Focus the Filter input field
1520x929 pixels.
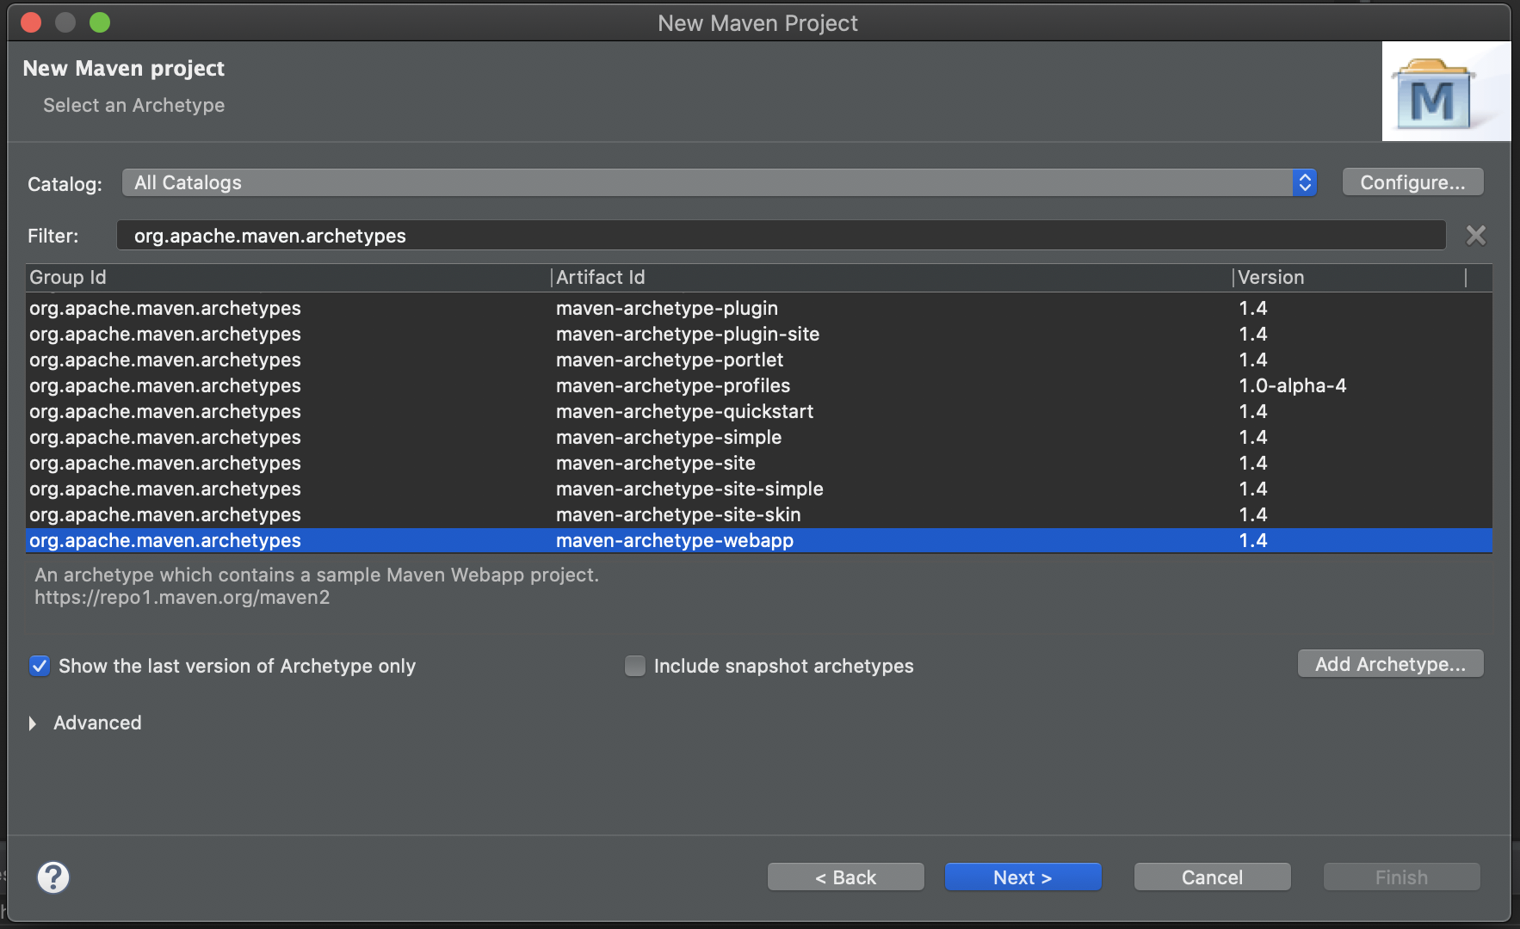pyautogui.click(x=782, y=236)
